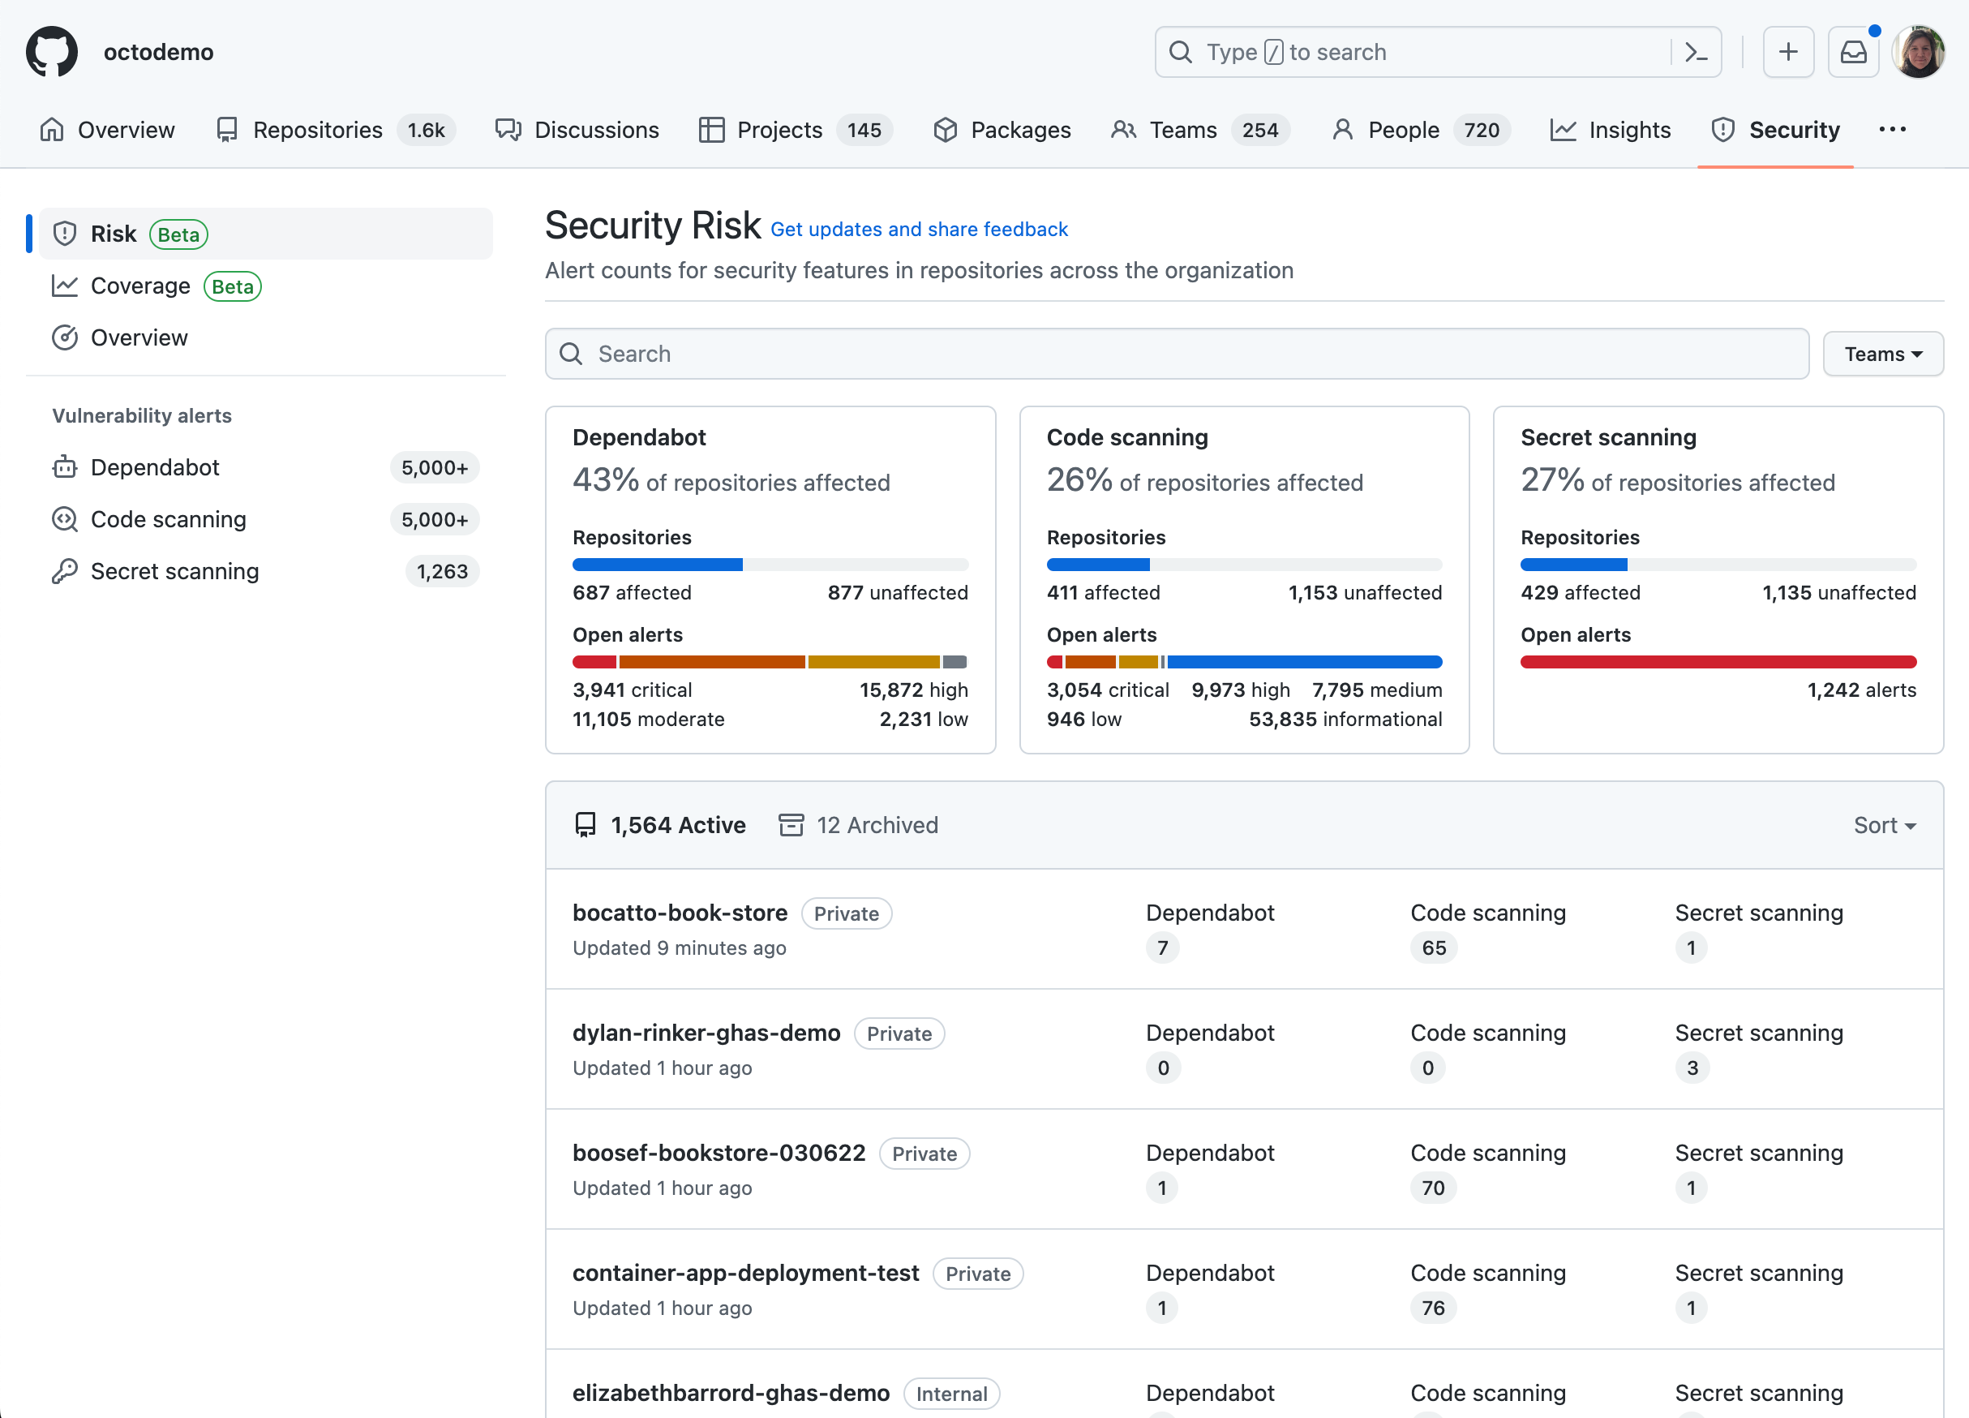Open the Teams tab
The width and height of the screenshot is (1969, 1418).
pos(1199,129)
